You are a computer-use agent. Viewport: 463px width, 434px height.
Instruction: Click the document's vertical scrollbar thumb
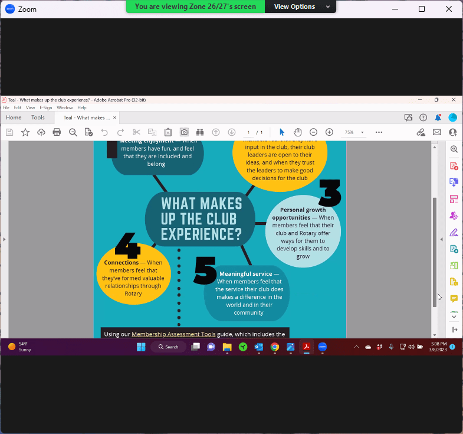[x=435, y=251]
